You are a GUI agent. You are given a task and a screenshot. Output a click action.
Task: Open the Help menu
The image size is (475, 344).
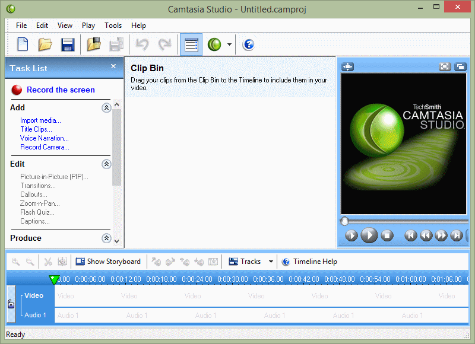click(138, 26)
